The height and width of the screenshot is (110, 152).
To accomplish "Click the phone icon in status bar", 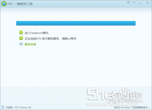I will tap(3, 107).
